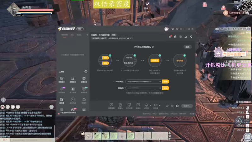
Task: Add a scene with the plus icon
Action: pos(87,35)
